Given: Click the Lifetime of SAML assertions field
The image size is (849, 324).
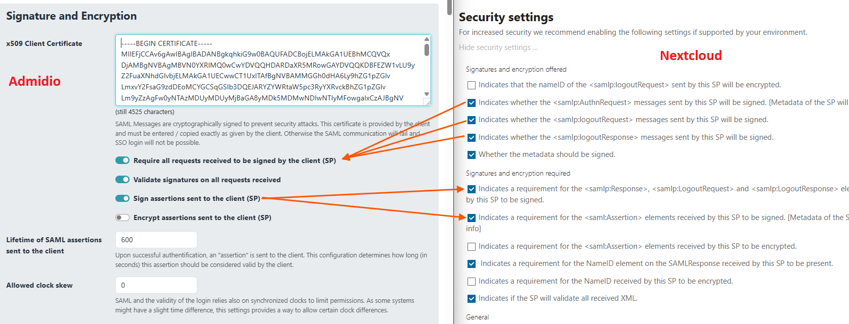Looking at the screenshot, I should coord(156,240).
